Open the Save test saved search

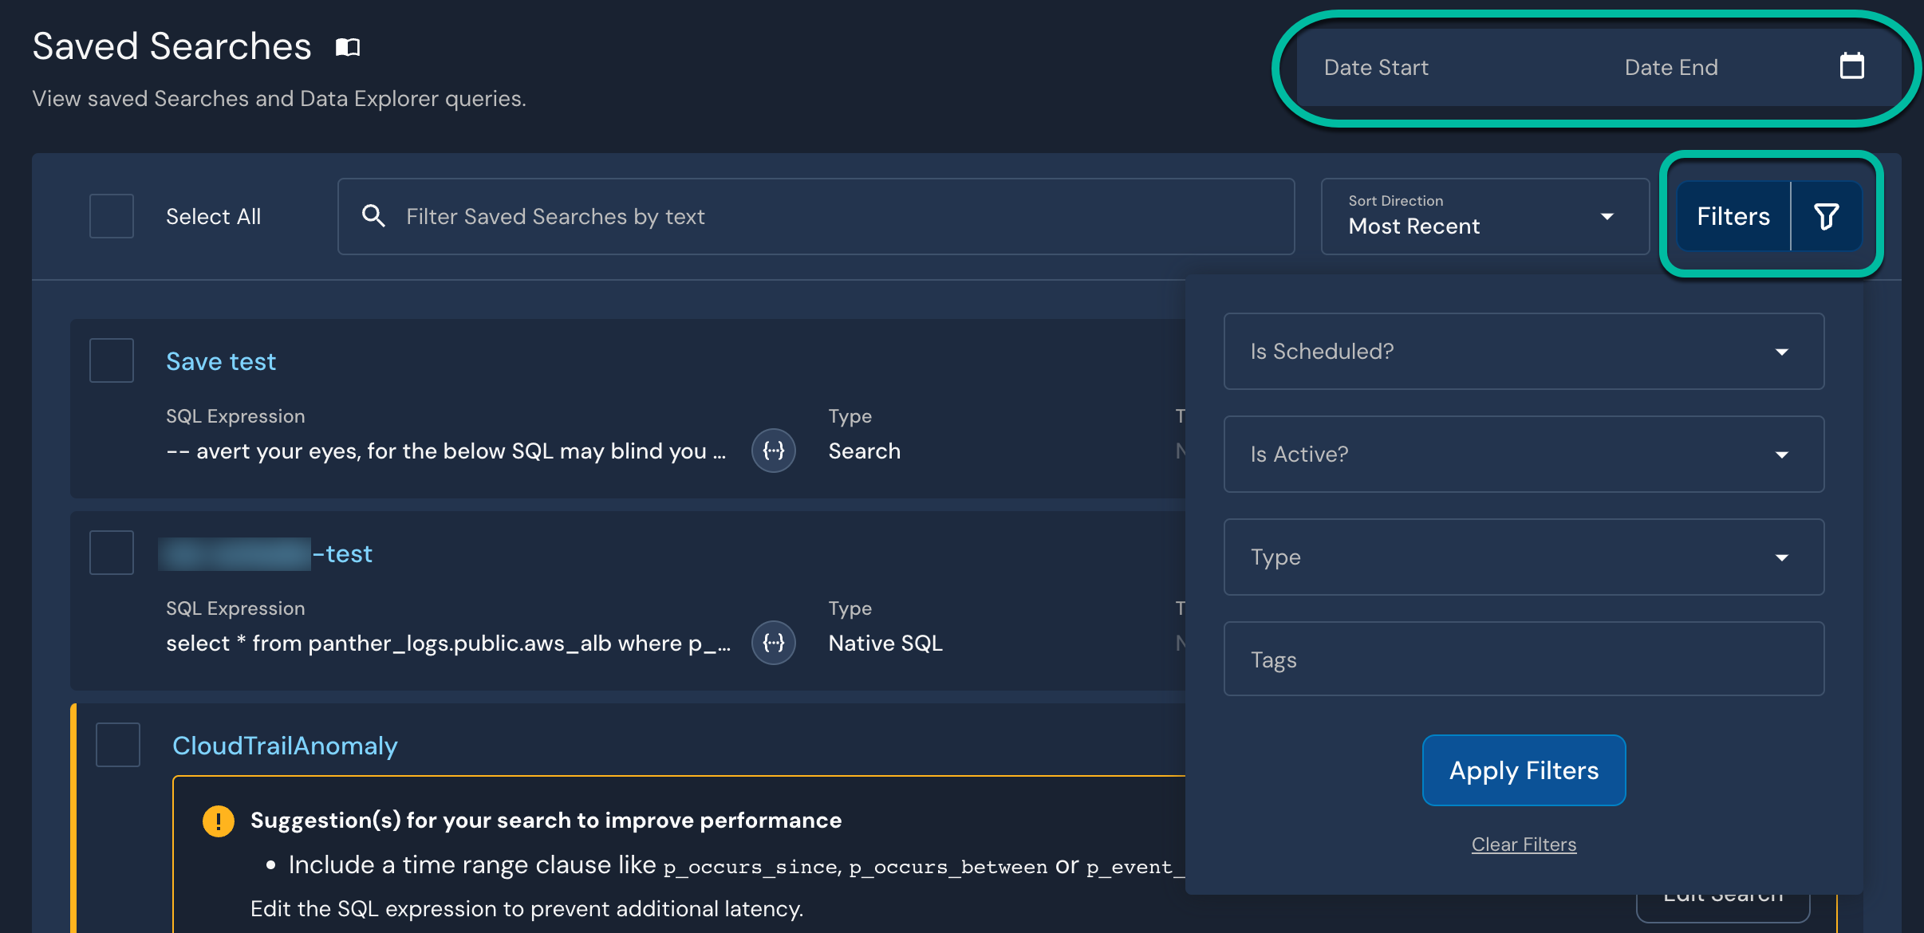[x=221, y=361]
